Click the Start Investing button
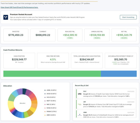The height and width of the screenshot is (123, 140). click(128, 17)
